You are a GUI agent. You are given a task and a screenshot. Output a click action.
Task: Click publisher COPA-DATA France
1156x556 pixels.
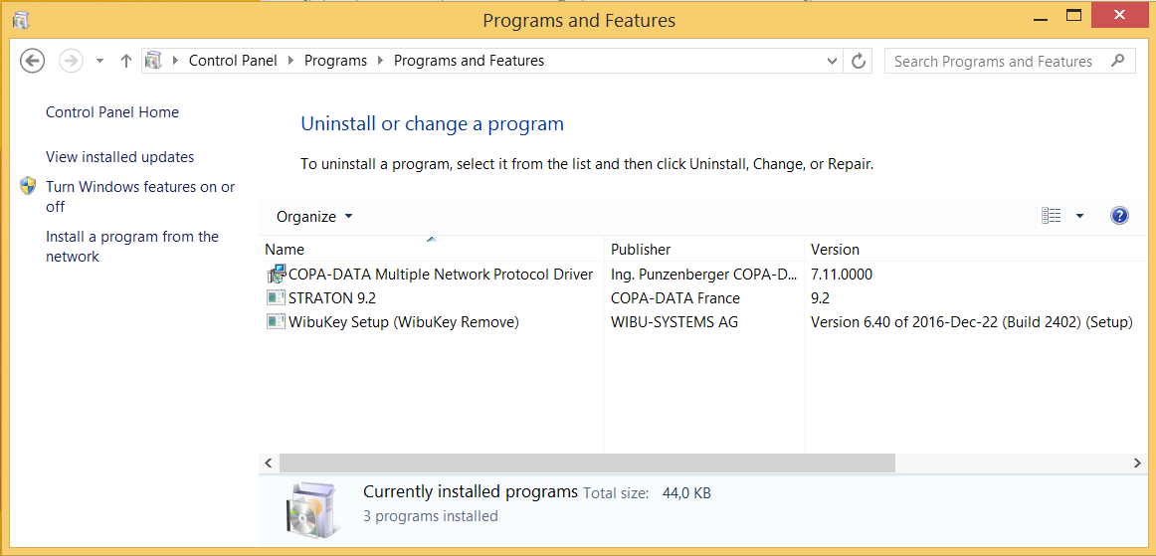coord(675,298)
